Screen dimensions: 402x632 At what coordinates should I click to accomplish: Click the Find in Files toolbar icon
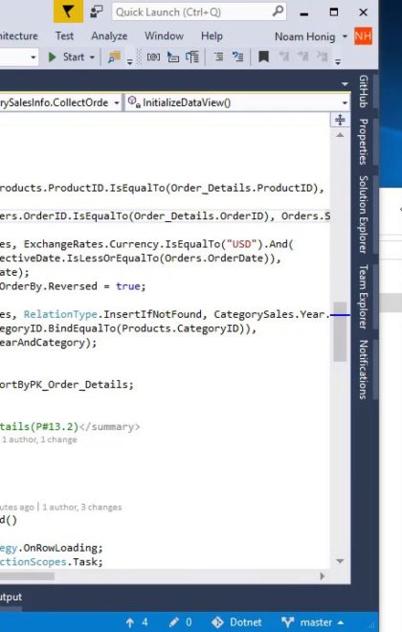click(114, 57)
